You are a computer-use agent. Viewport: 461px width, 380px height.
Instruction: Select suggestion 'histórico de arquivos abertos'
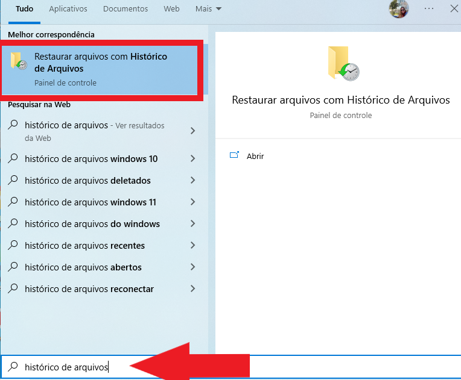click(x=101, y=267)
